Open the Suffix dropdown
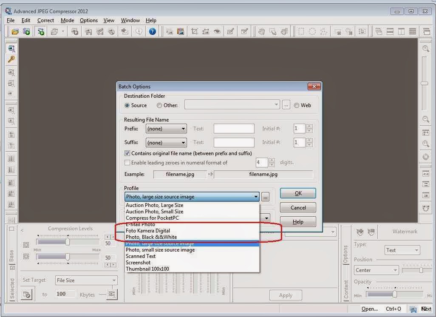Image resolution: width=436 pixels, height=317 pixels. pyautogui.click(x=166, y=143)
